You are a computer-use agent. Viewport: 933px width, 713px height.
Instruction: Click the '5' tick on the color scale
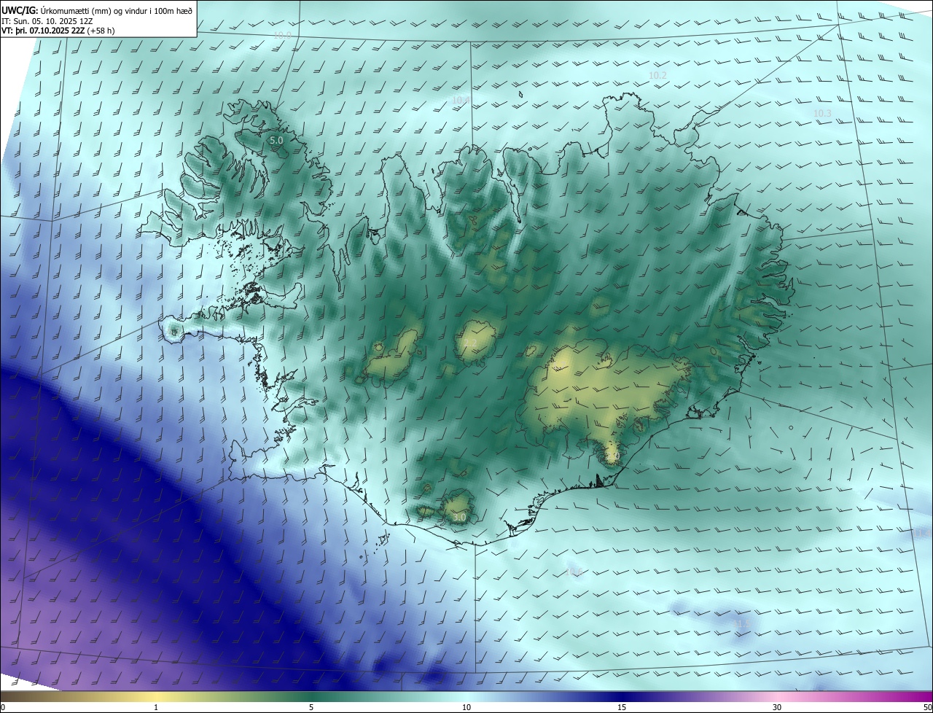[x=311, y=707]
